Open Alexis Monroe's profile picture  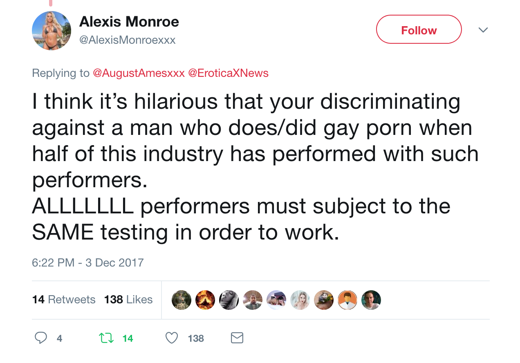tap(52, 31)
